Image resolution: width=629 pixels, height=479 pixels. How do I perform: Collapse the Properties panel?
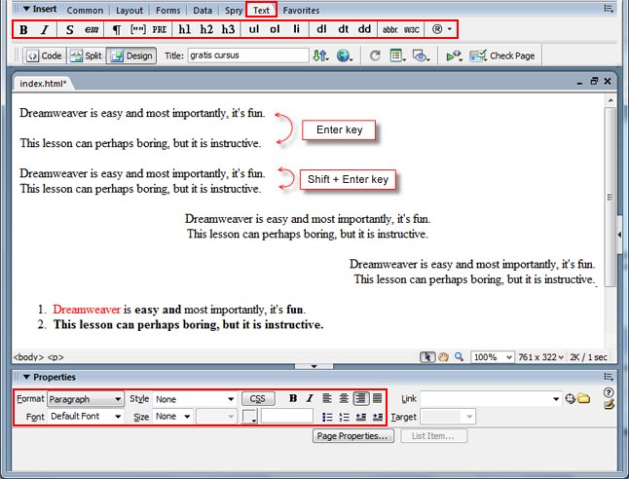pyautogui.click(x=27, y=377)
